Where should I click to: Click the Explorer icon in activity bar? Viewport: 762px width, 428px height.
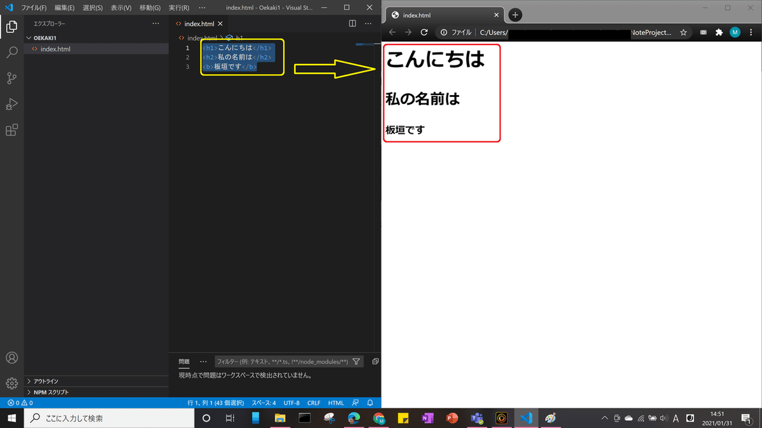point(11,27)
